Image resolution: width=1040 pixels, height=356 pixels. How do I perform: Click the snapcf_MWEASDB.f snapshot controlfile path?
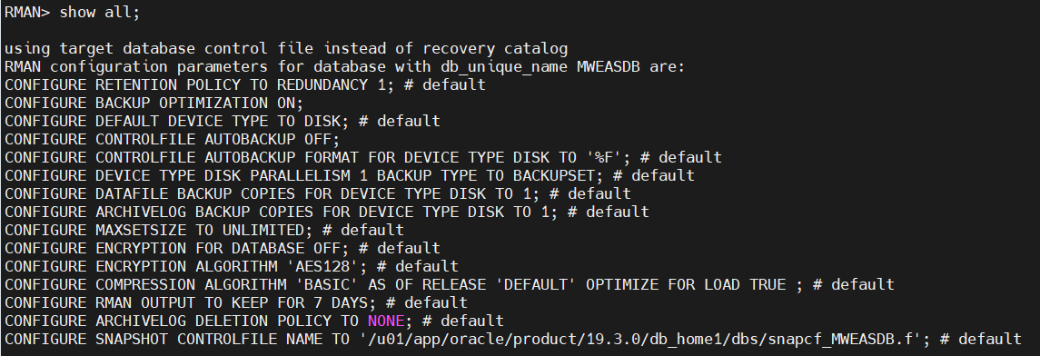(x=640, y=340)
